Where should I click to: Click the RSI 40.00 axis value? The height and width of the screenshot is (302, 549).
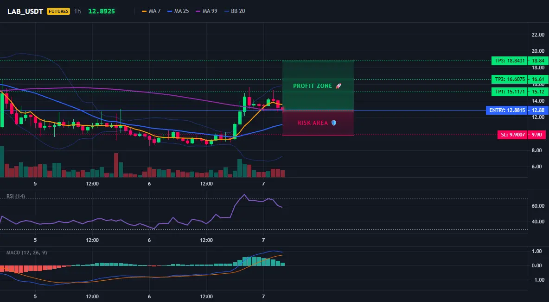(x=538, y=222)
